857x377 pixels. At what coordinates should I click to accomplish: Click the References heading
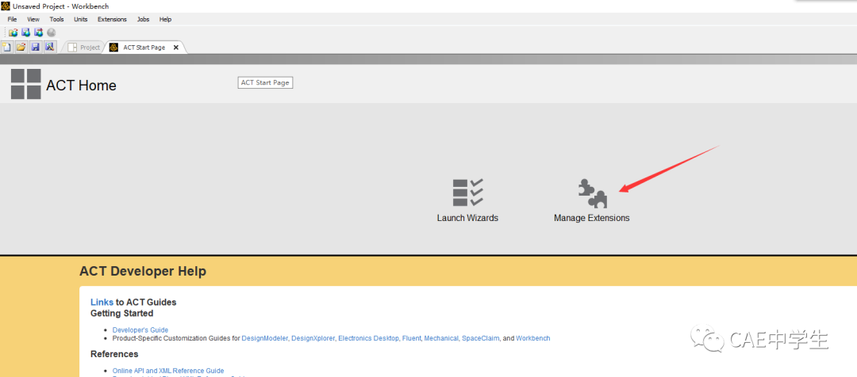[114, 355]
